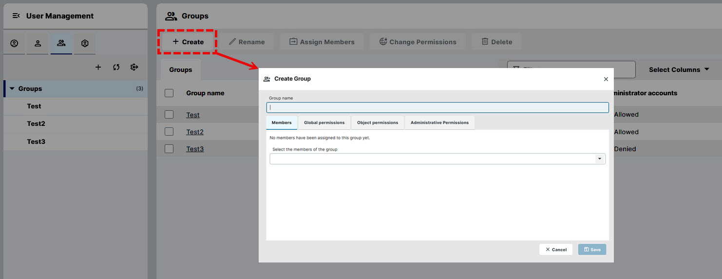Open the Test group link
This screenshot has width=722, height=279.
pos(193,115)
